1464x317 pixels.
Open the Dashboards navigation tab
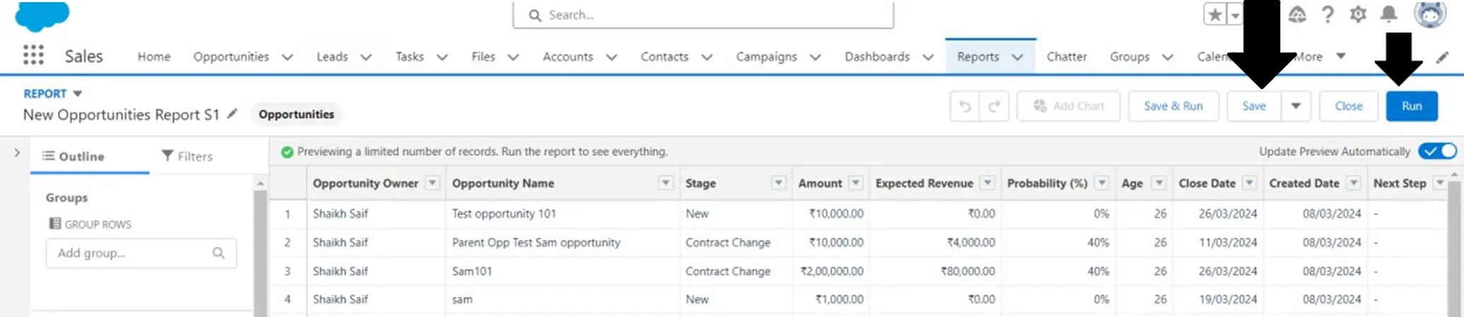coord(877,57)
